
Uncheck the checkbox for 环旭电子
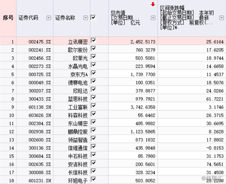click(x=93, y=180)
